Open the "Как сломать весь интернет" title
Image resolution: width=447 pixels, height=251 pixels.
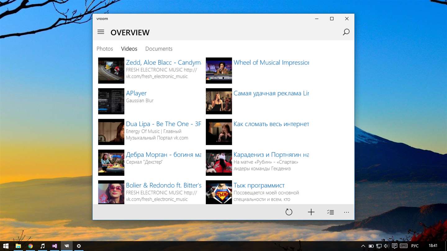point(271,124)
